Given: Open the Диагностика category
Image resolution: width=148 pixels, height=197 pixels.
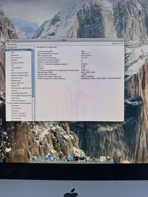Looking at the screenshot, I should [17, 78].
